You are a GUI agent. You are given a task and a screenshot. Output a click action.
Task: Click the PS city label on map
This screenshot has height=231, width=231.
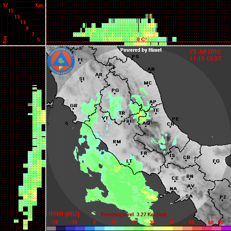tap(135, 57)
